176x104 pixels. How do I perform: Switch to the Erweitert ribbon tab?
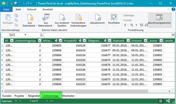click(x=48, y=9)
